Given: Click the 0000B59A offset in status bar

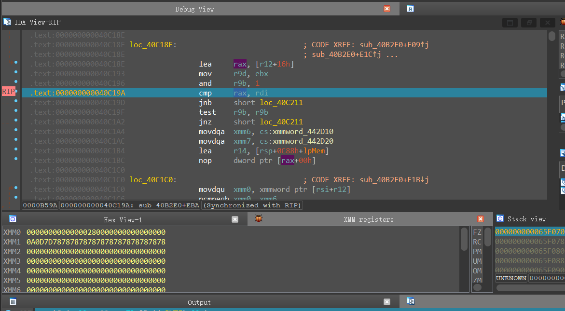Looking at the screenshot, I should tap(40, 205).
